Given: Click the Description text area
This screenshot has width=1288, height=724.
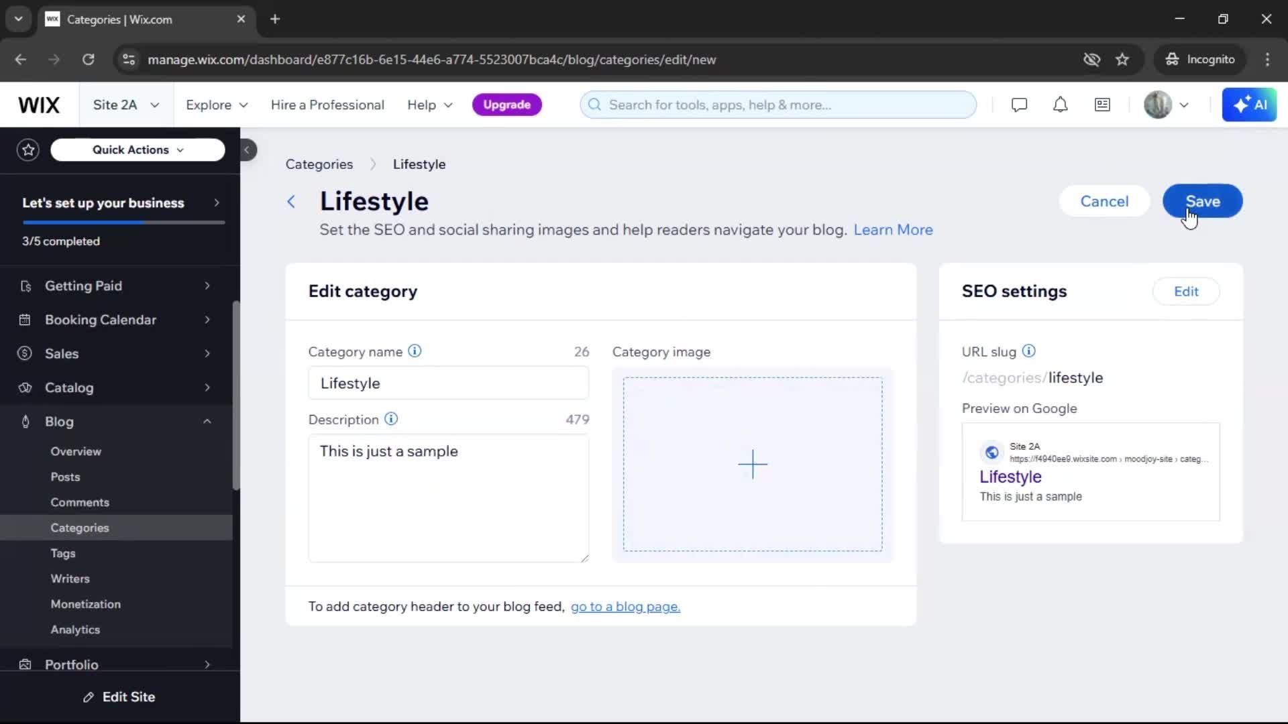Looking at the screenshot, I should click(x=448, y=498).
